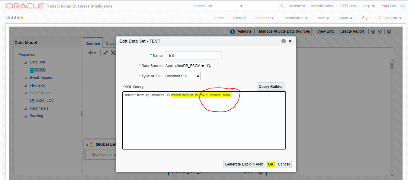Open help via the question mark icon
This screenshot has height=180, width=408.
[389, 31]
